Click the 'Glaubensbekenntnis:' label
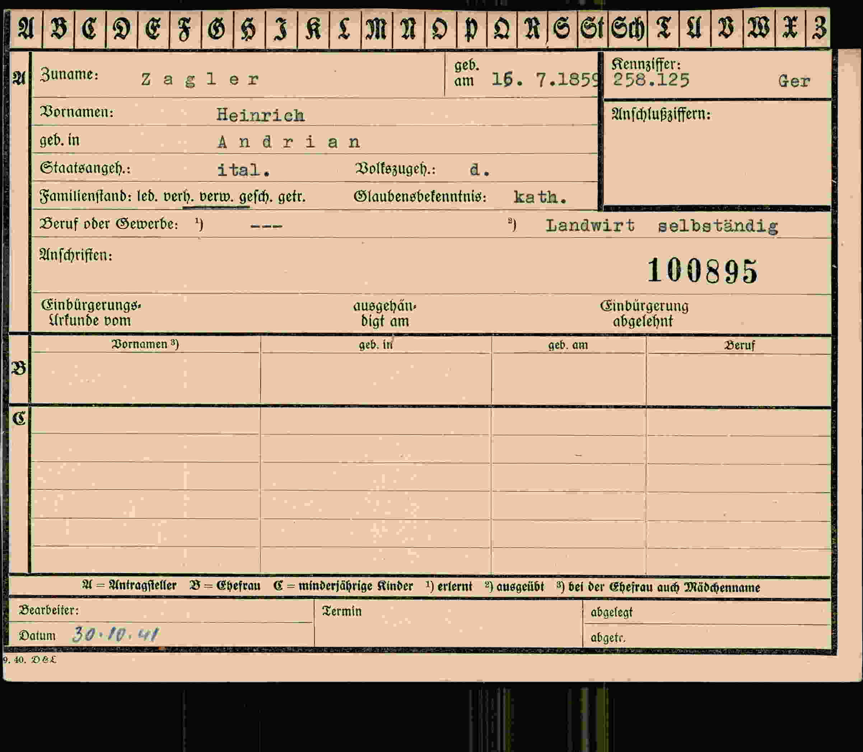Image resolution: width=863 pixels, height=752 pixels. pyautogui.click(x=420, y=197)
